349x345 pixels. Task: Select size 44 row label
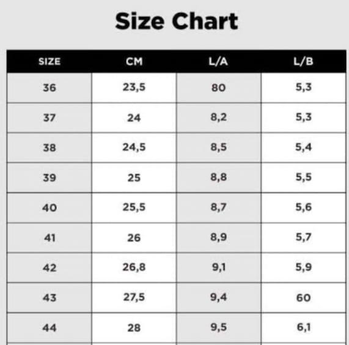pos(50,328)
